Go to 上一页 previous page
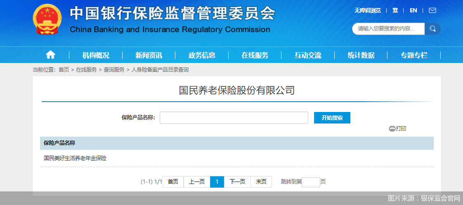This screenshot has height=205, width=463. [197, 182]
